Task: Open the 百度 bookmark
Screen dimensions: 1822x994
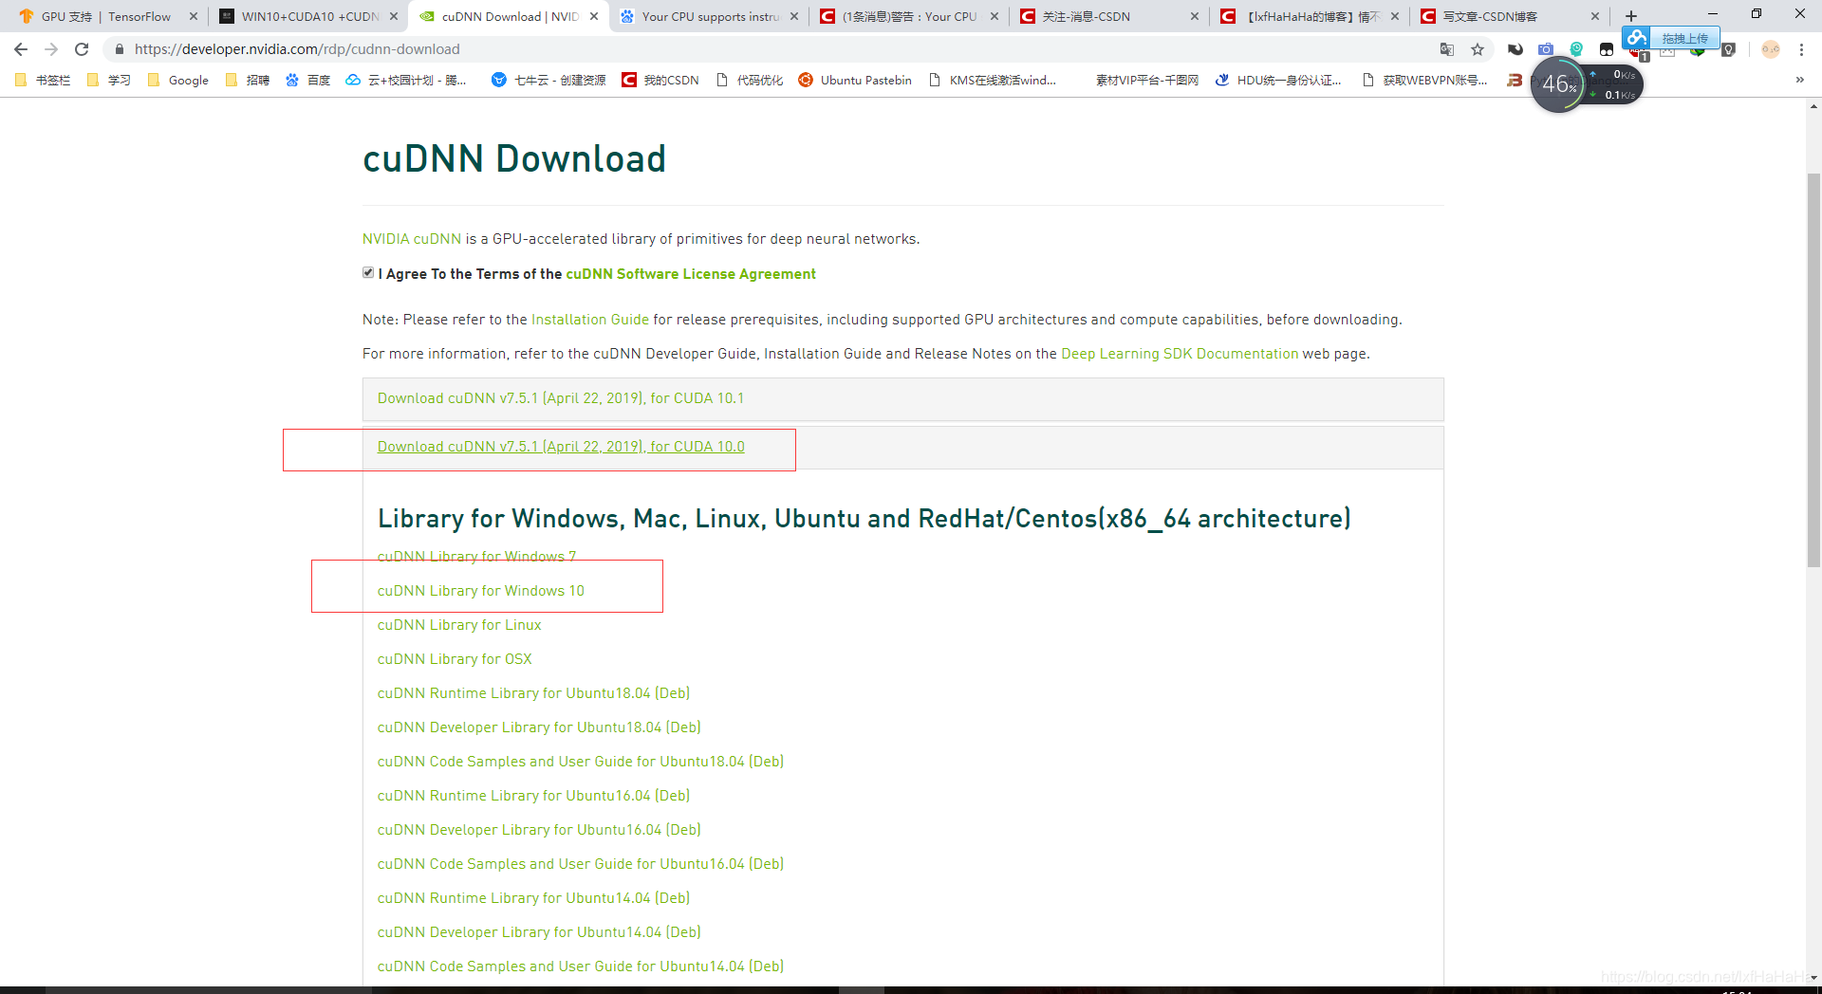Action: click(307, 81)
